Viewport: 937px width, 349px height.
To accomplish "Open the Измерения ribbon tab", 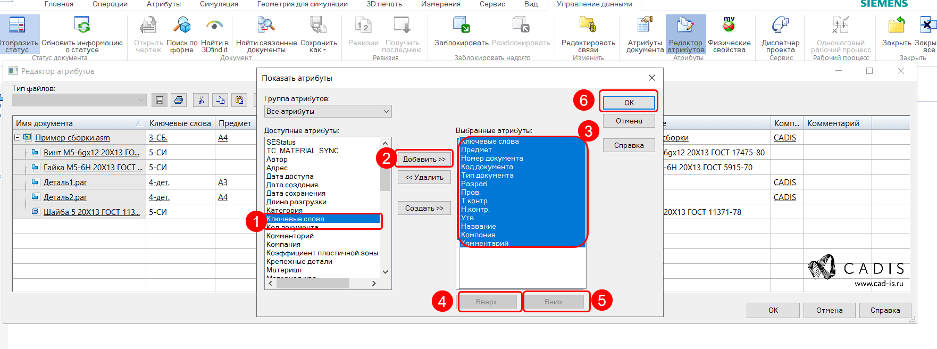I will pos(441,4).
